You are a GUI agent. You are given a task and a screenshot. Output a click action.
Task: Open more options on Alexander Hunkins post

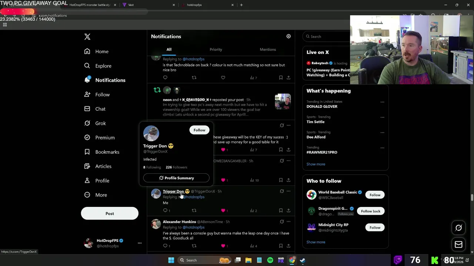(288, 222)
